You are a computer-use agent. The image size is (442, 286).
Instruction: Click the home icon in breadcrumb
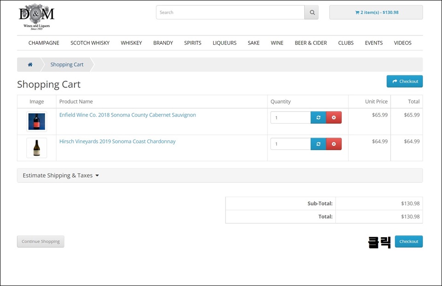click(30, 64)
